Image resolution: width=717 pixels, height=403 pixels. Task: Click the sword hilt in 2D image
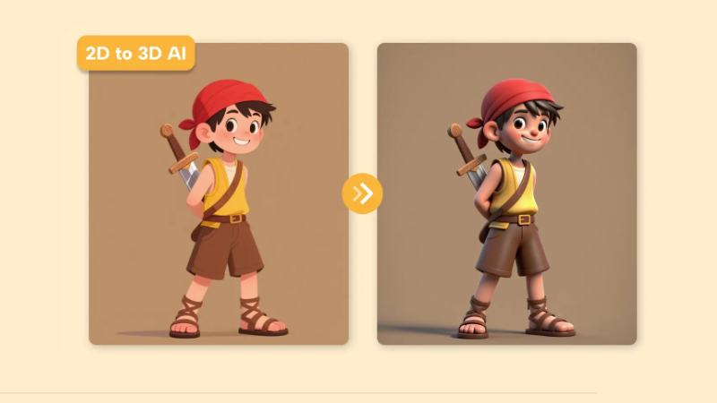click(x=176, y=147)
